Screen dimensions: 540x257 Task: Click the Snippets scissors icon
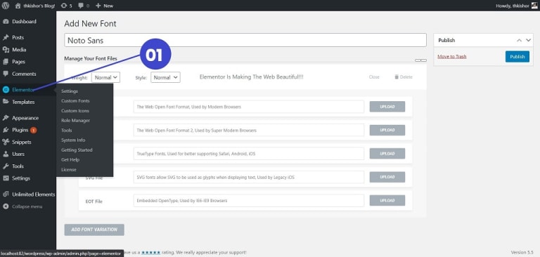(x=6, y=142)
